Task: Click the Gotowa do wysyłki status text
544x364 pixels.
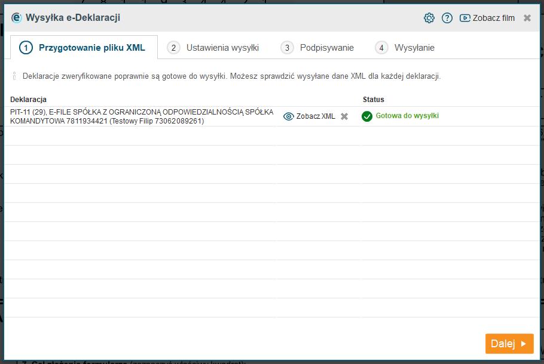Action: [407, 116]
